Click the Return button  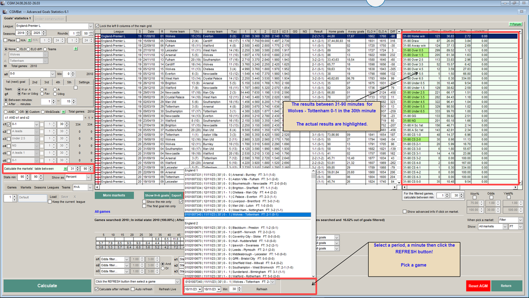click(x=506, y=286)
